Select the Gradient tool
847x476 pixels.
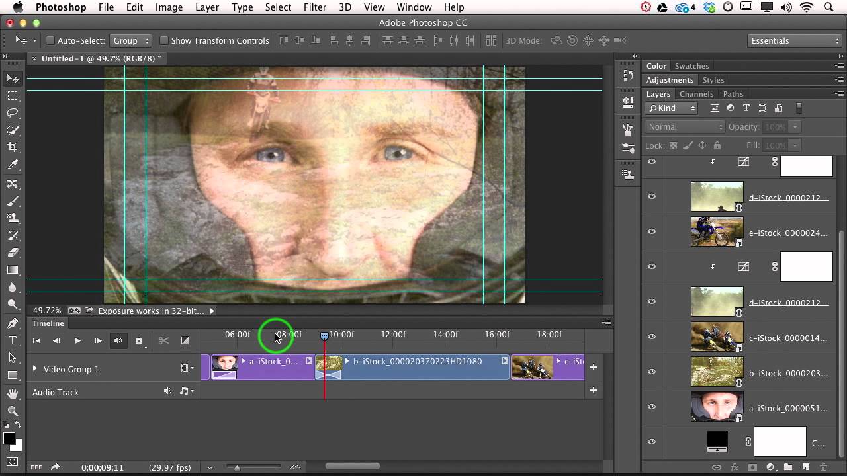point(13,270)
